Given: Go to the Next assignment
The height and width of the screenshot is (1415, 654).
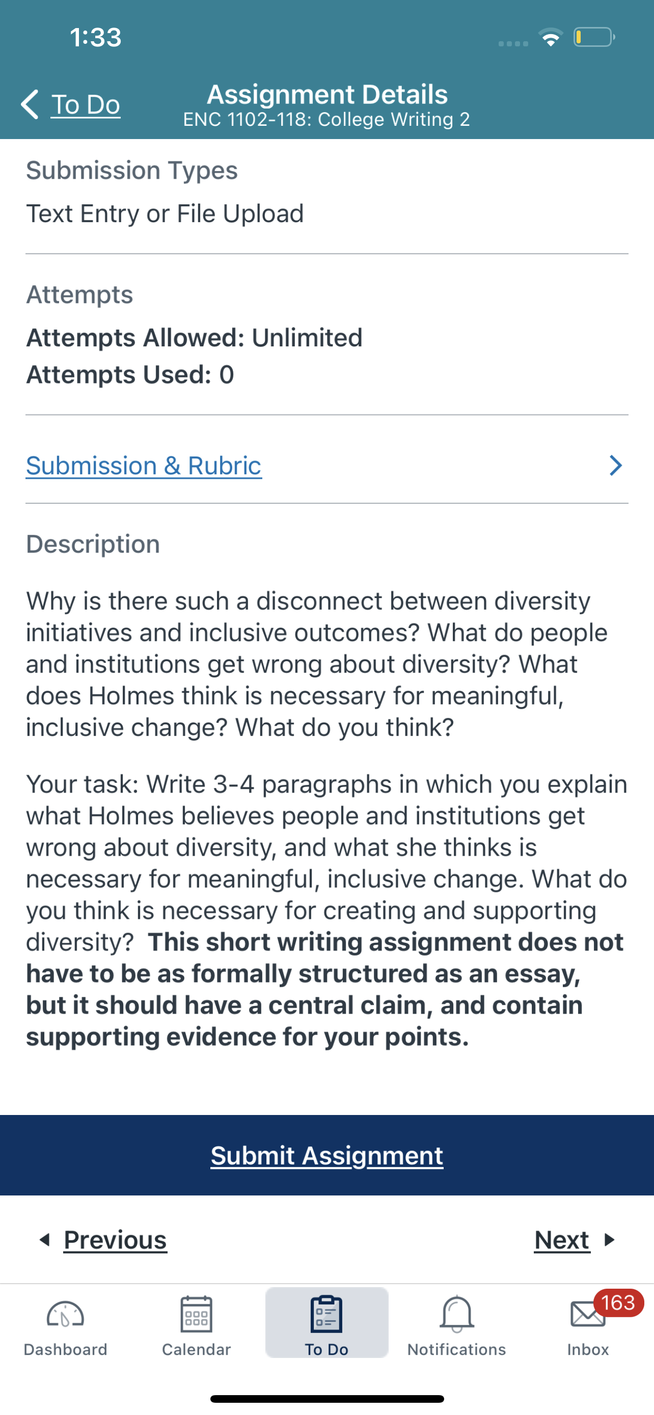Looking at the screenshot, I should click(562, 1240).
